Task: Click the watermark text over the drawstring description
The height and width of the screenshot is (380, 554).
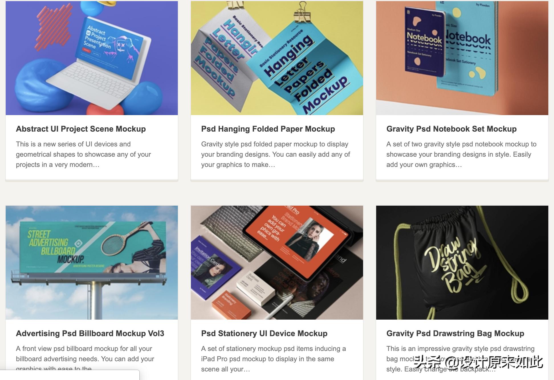Action: coord(478,362)
